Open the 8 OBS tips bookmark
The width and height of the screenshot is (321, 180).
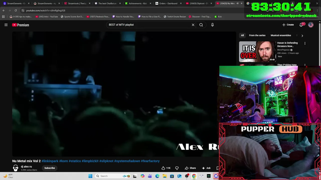21,16
